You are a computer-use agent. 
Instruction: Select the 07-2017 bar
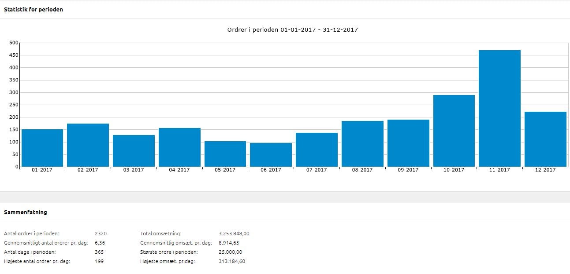pyautogui.click(x=317, y=150)
